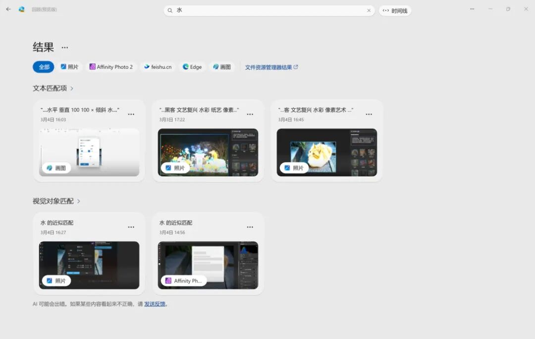Open options for the 3月4日 16:27 card

click(131, 227)
